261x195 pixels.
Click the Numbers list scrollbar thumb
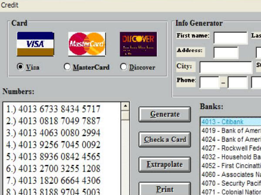[x=125, y=115]
